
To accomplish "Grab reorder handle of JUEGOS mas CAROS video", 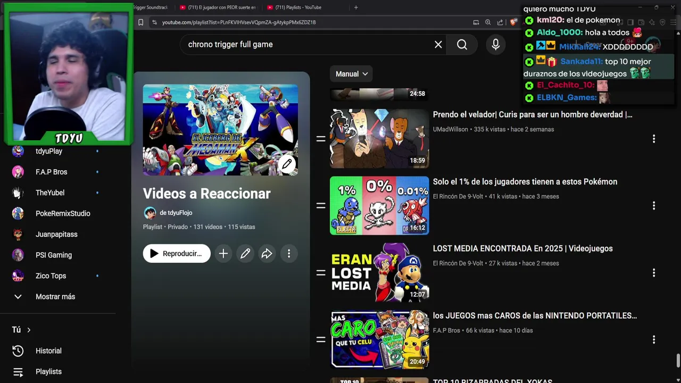I will (x=321, y=340).
